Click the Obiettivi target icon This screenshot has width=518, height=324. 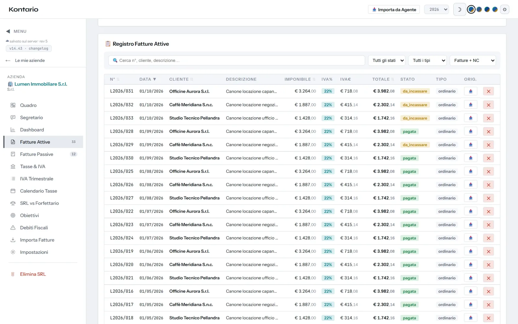click(13, 215)
